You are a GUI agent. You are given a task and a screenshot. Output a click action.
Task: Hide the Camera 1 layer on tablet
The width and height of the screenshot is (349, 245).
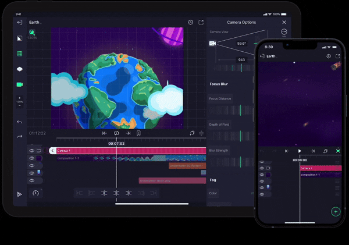pos(32,151)
